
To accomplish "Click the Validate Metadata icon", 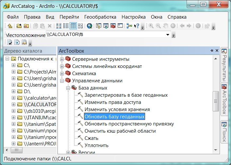I will [10, 42].
